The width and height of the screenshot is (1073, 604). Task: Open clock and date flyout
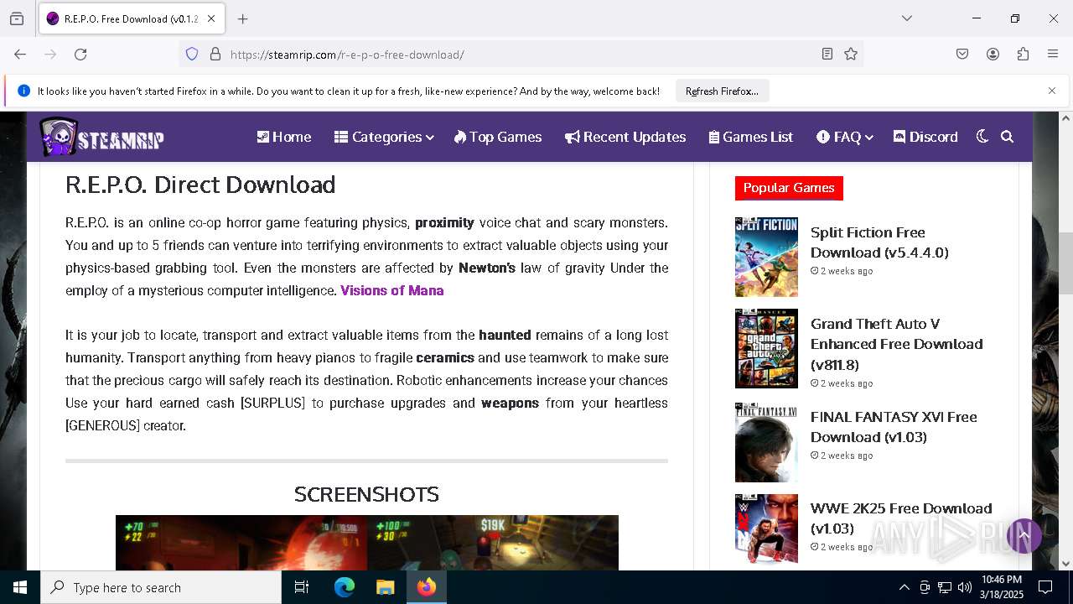(1001, 587)
